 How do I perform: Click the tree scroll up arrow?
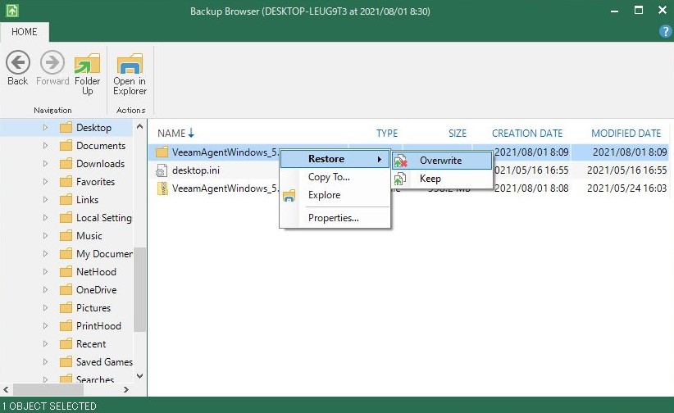[139, 126]
